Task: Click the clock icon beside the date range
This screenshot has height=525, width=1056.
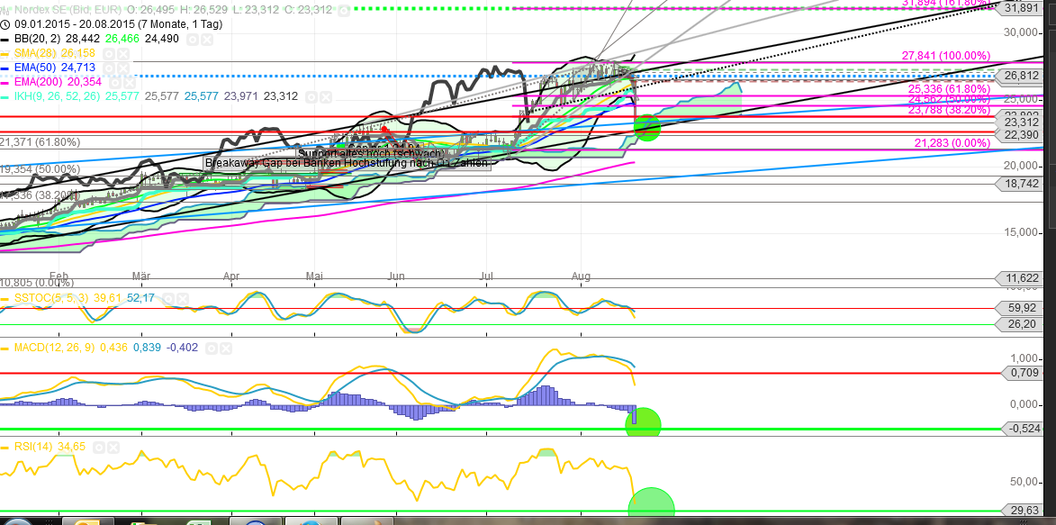Action: (x=5, y=24)
